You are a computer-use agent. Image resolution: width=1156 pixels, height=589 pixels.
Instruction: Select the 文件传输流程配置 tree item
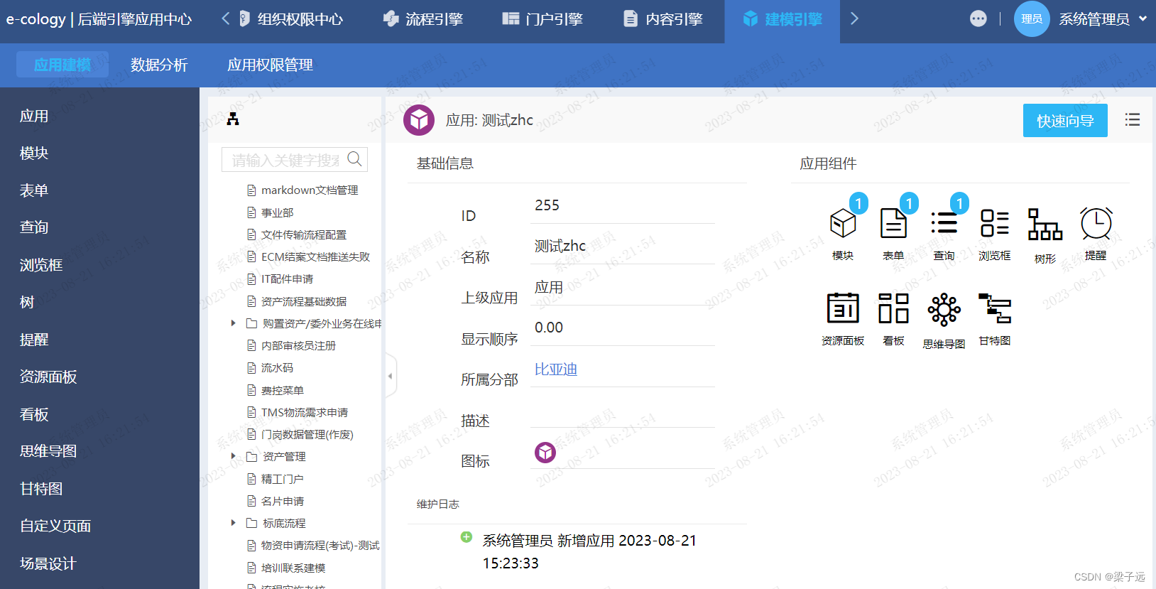point(297,234)
